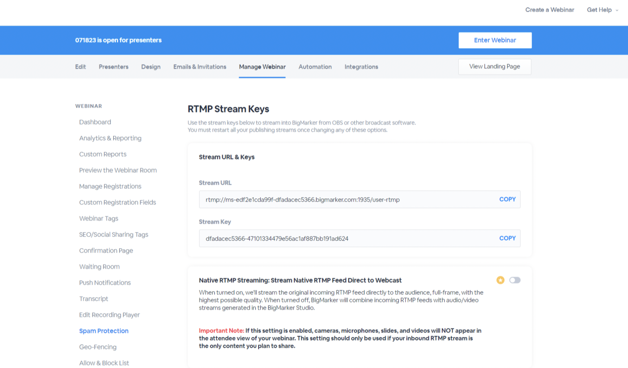Open Spam Protection
The height and width of the screenshot is (368, 628).
pos(104,331)
